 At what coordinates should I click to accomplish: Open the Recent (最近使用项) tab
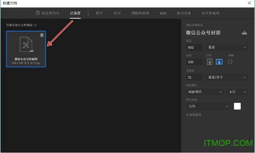pos(47,13)
